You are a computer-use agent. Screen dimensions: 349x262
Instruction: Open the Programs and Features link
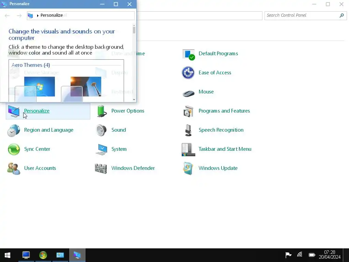(x=224, y=111)
